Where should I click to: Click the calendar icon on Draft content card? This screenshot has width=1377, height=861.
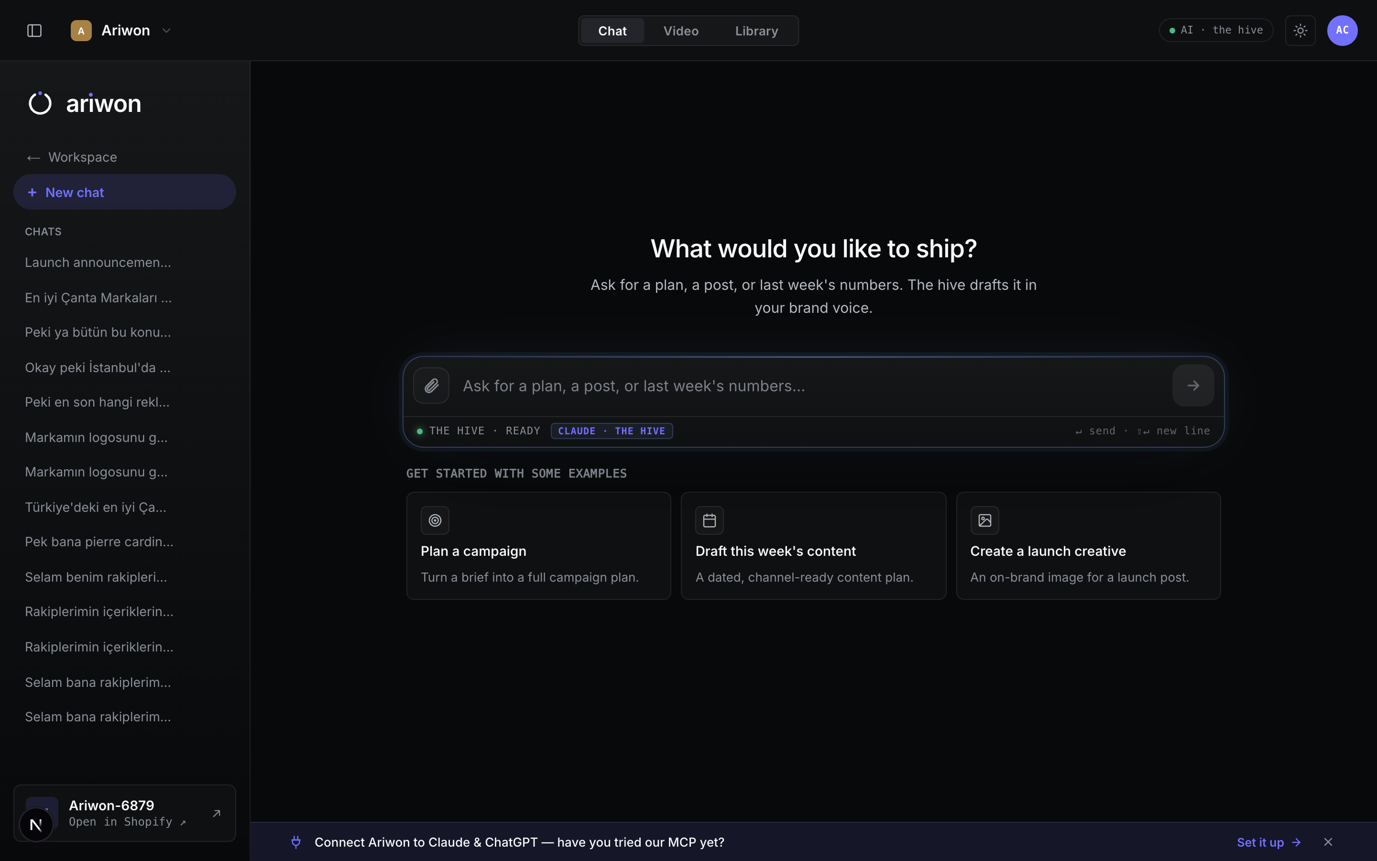point(710,520)
